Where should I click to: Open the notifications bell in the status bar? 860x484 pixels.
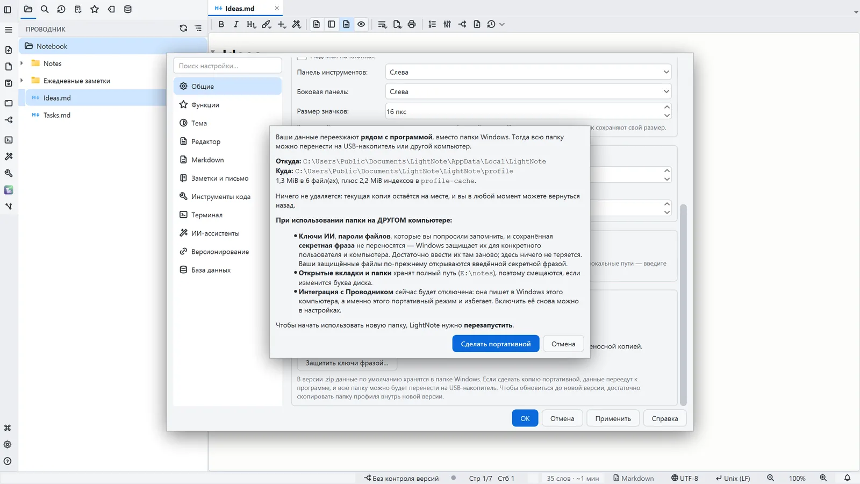coord(847,478)
